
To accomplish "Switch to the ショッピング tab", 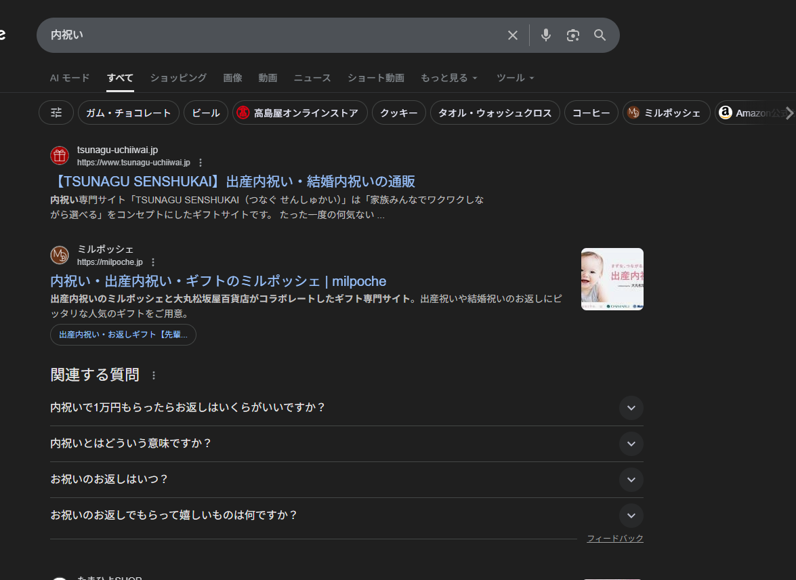I will coord(178,78).
